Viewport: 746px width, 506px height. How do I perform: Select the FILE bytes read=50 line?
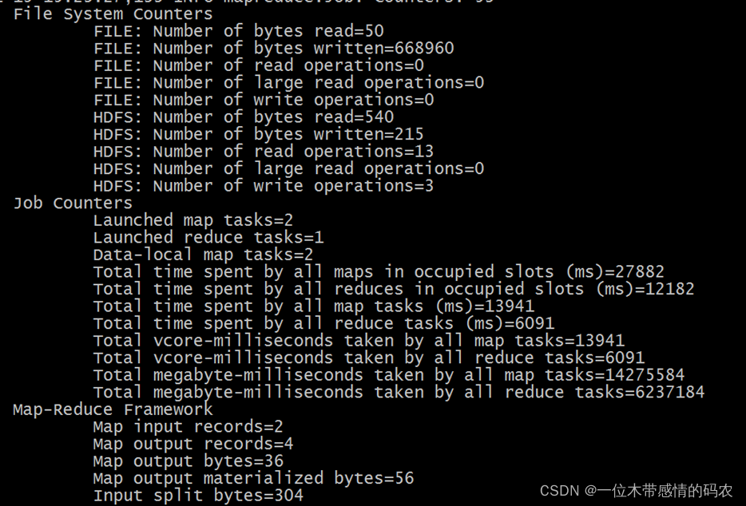238,31
